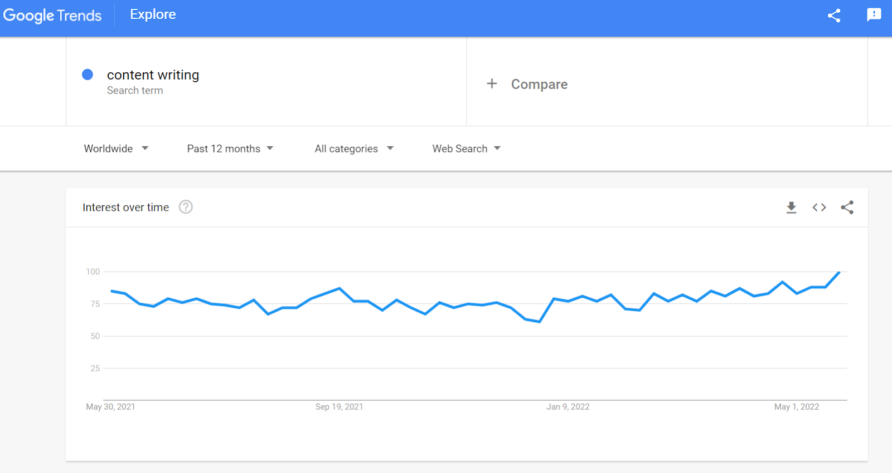Click Compare to add another term

539,84
